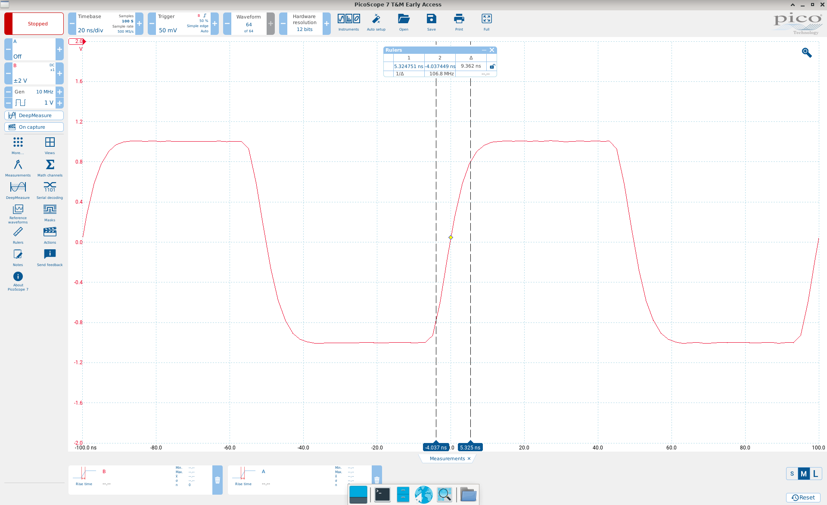
Task: Toggle the ruler lock icon
Action: click(492, 66)
